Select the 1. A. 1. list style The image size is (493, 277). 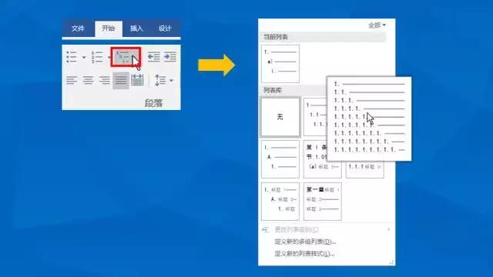[280, 159]
